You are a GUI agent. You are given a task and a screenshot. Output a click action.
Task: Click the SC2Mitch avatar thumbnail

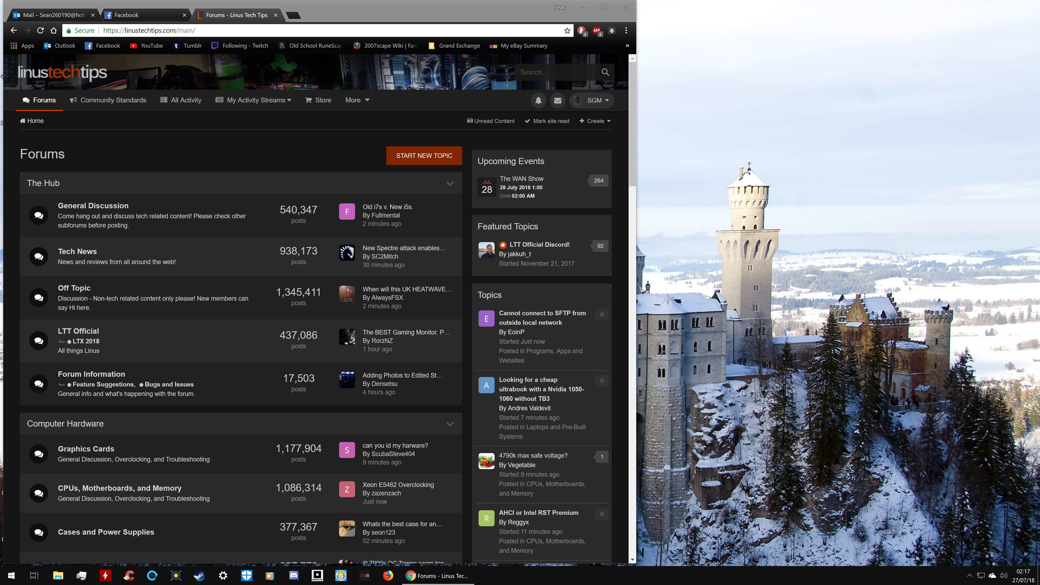pos(347,253)
